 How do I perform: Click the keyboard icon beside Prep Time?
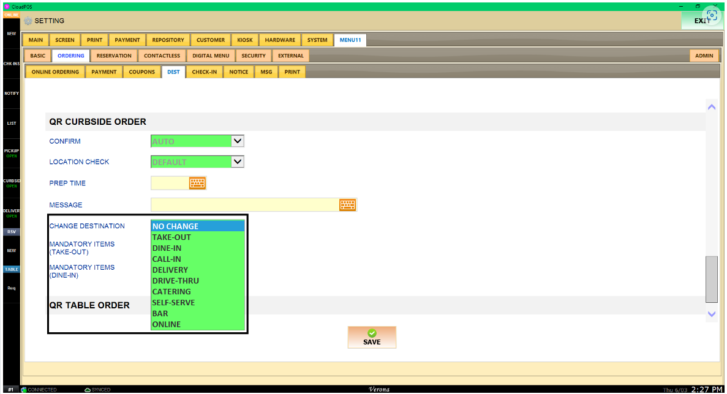pyautogui.click(x=197, y=183)
